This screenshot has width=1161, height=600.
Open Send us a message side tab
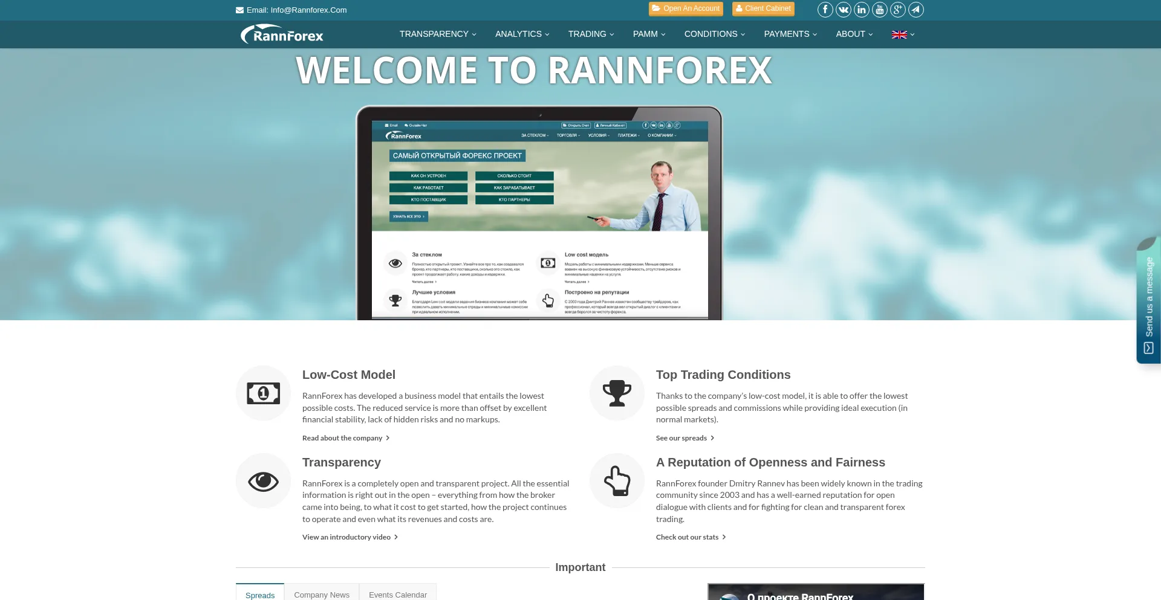1149,300
